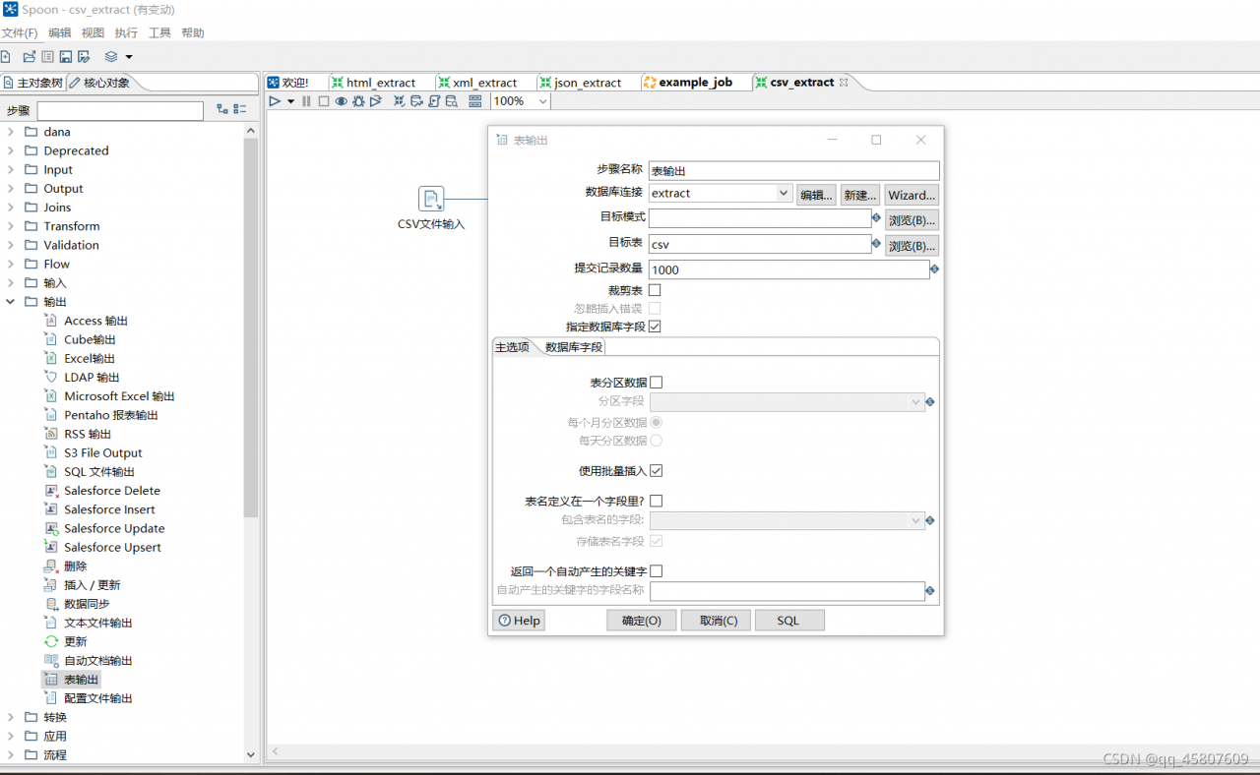Preview the transformation using the eye icon
The width and height of the screenshot is (1260, 775).
(x=341, y=101)
